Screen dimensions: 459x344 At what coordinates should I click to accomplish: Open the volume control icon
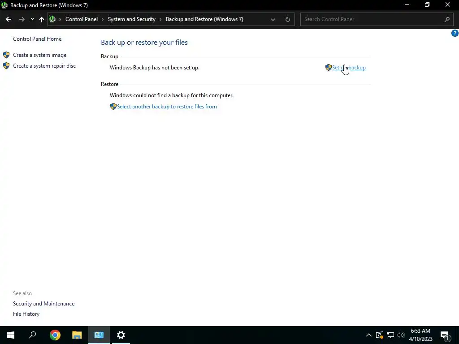[401, 335]
